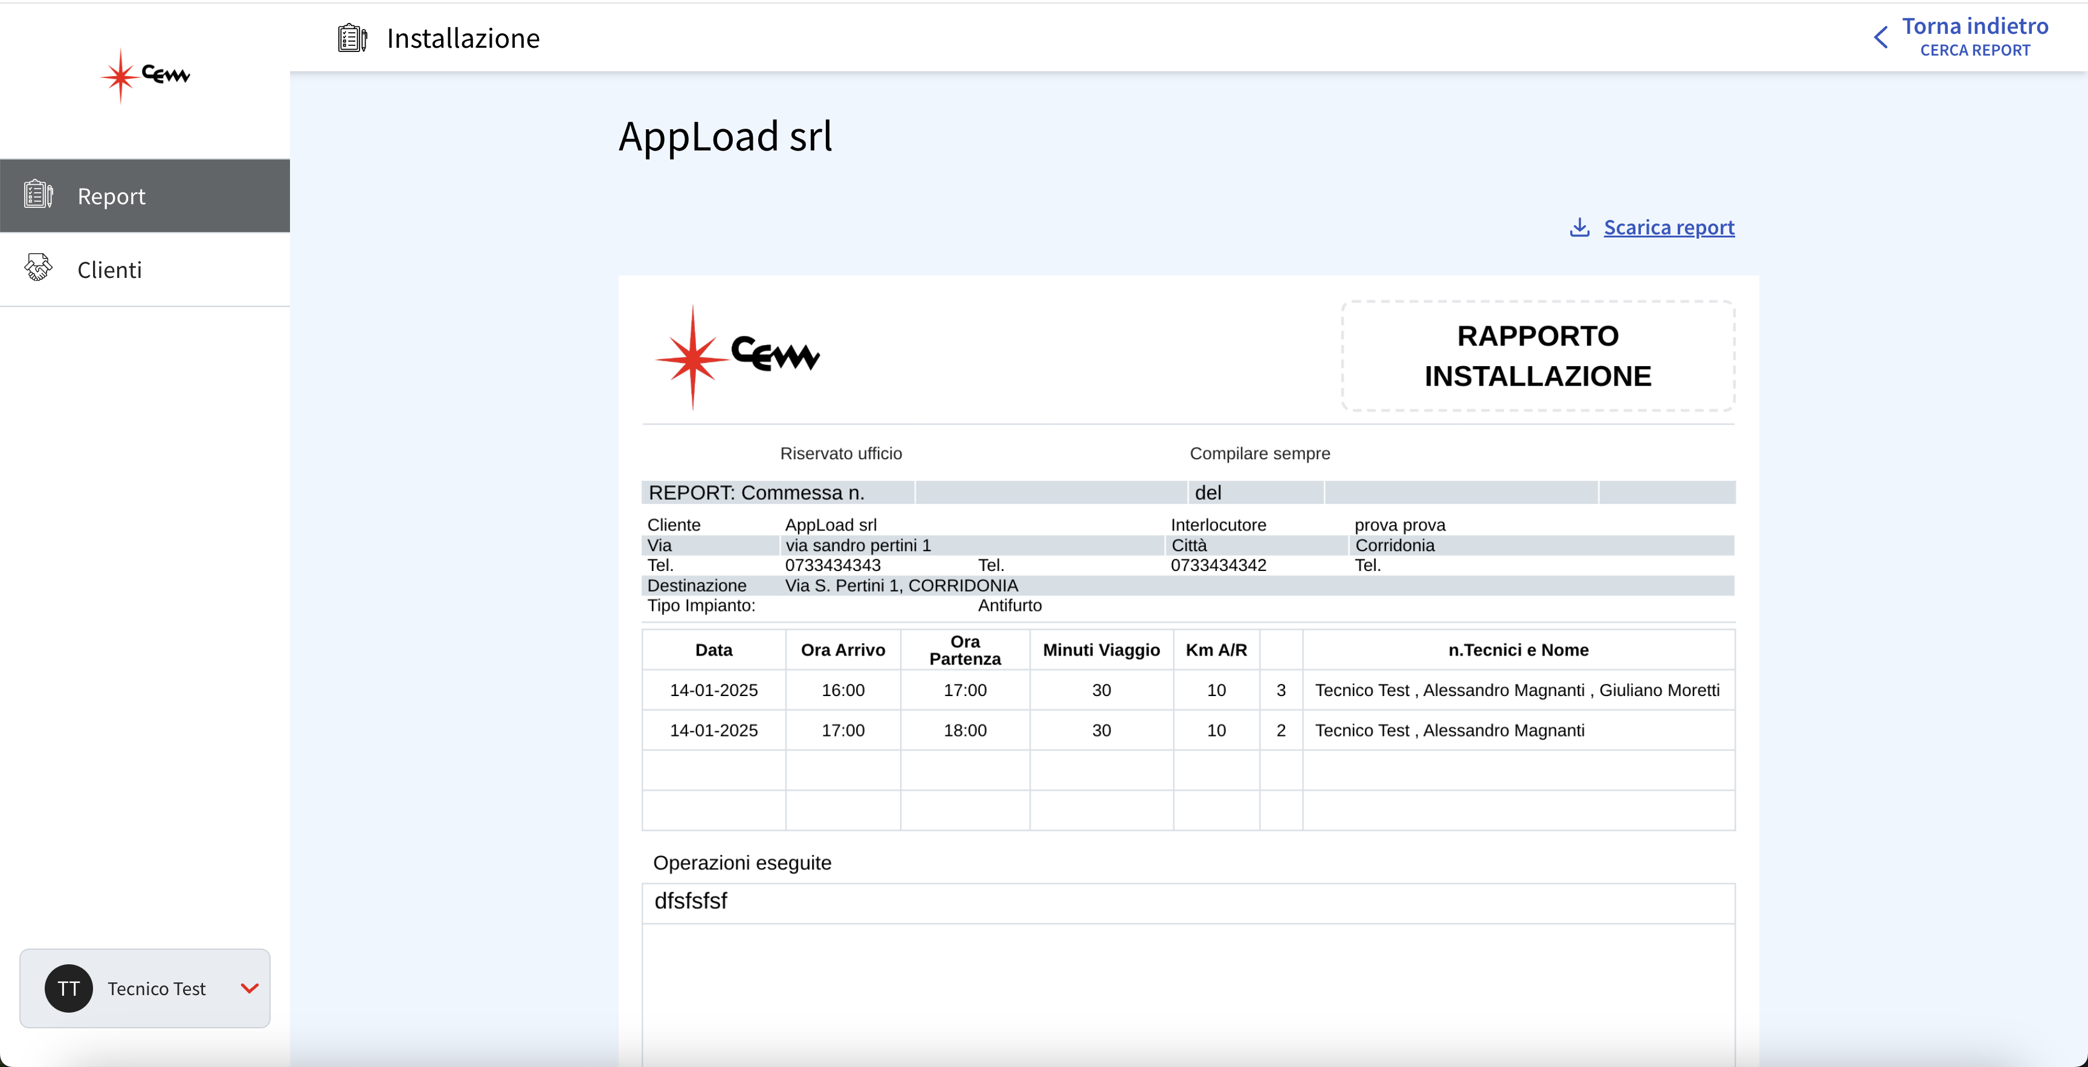Click the 'Riservato ufficio' label

click(x=840, y=453)
